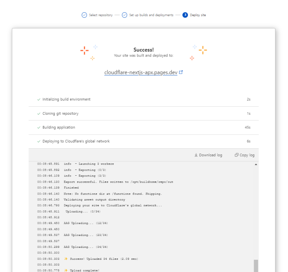Click the 1s cloning duration
This screenshot has width=288, height=272.
(248, 114)
